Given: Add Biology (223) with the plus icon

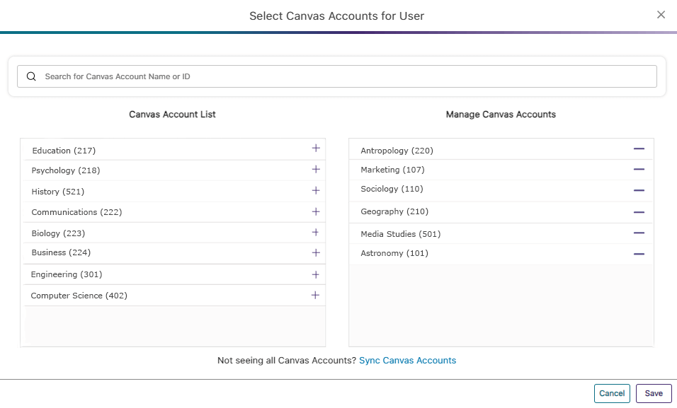Looking at the screenshot, I should click(x=316, y=232).
